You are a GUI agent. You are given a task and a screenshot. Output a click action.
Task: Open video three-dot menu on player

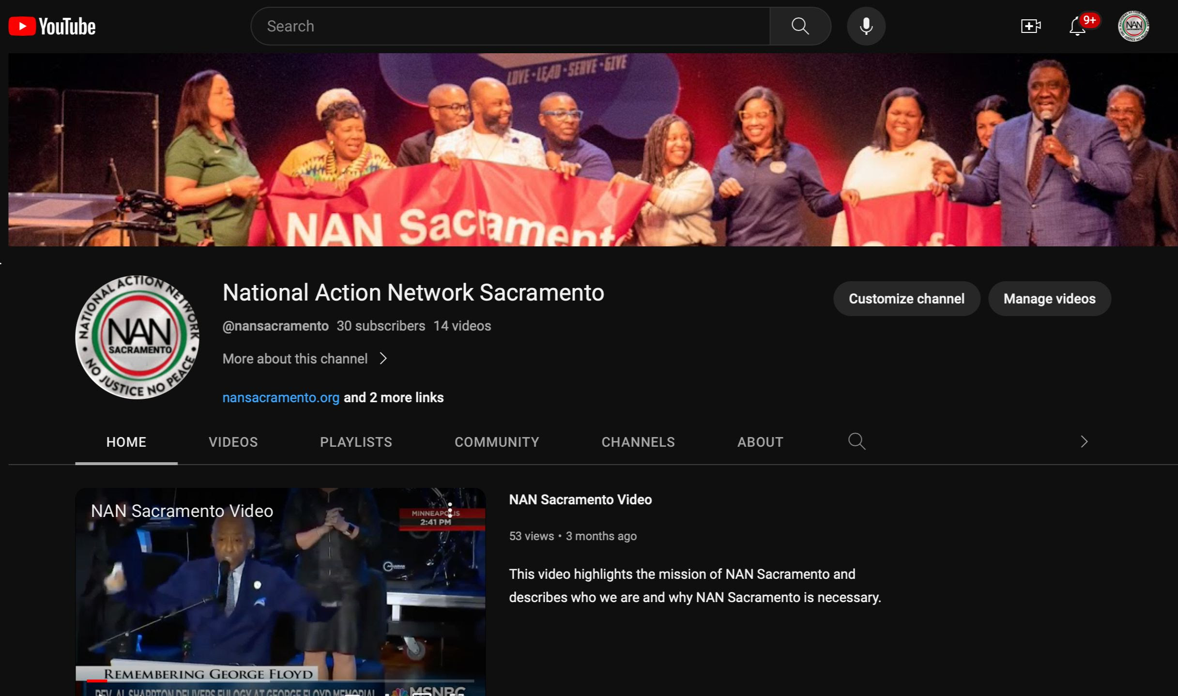(x=450, y=510)
